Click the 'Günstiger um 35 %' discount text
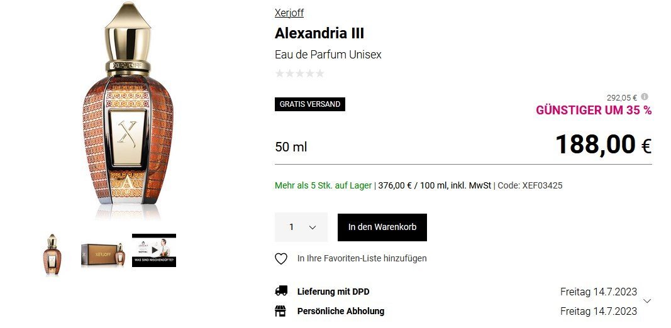The image size is (671, 328). (594, 110)
